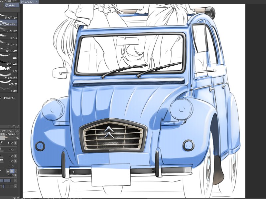266x199 pixels.
Task: Select the ガッシュ細筆 brush
Action: coord(9,49)
